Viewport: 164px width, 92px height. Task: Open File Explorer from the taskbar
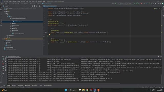pos(83,90)
